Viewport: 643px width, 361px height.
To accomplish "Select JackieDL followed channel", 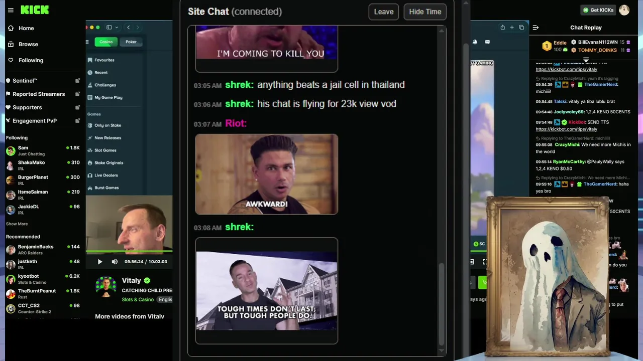I will click(x=43, y=209).
